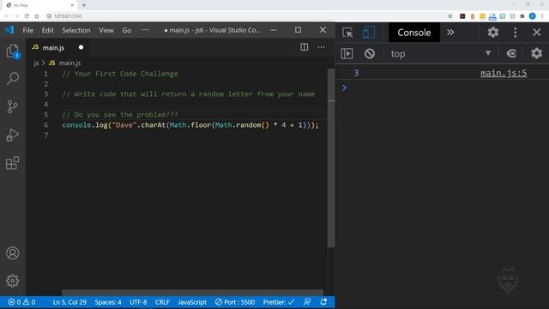Open the Accounts menu in the activity bar
The height and width of the screenshot is (309, 549).
[13, 253]
